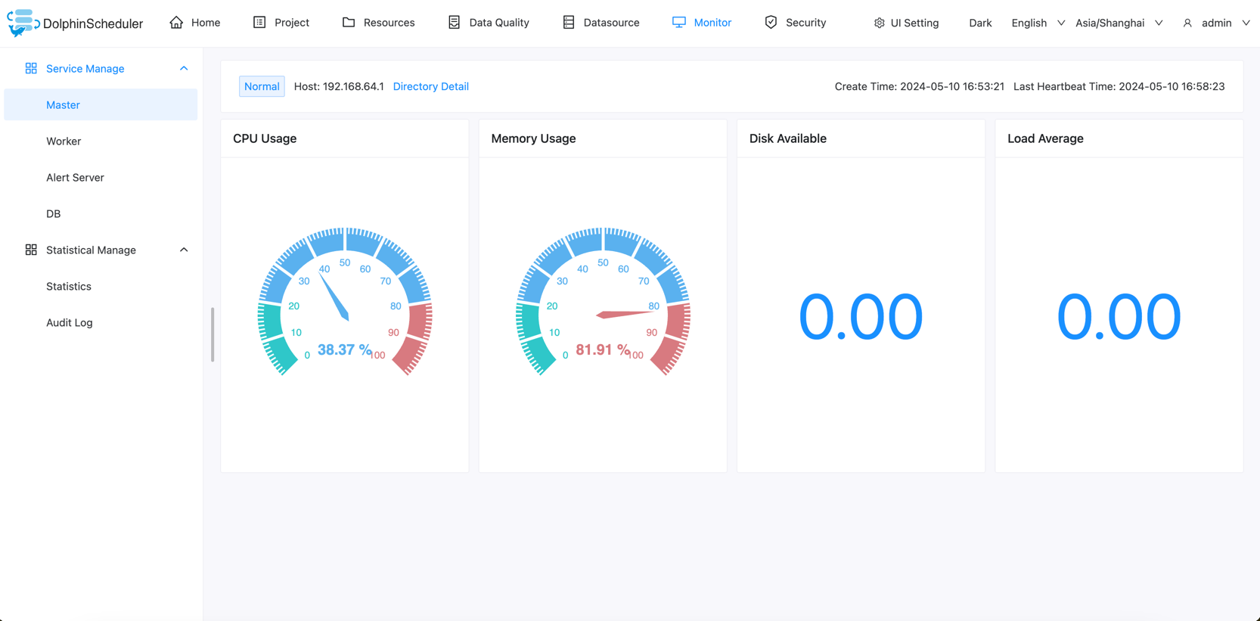Toggle Dark theme mode
1260x621 pixels.
[980, 23]
